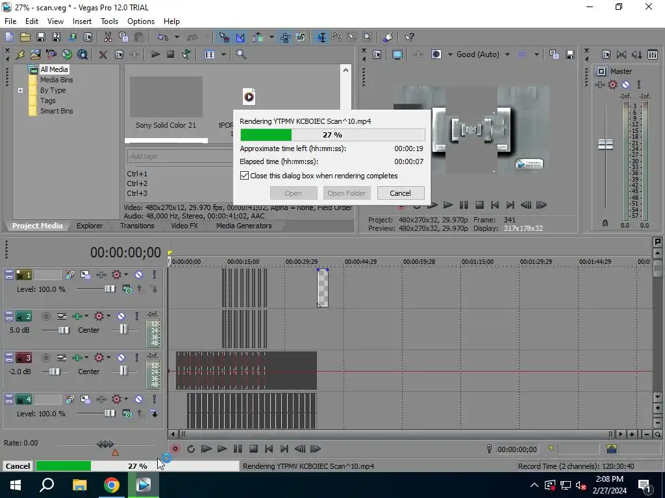The width and height of the screenshot is (665, 498).
Task: Click Make Compositing Child icon on track 4
Action: (155, 413)
